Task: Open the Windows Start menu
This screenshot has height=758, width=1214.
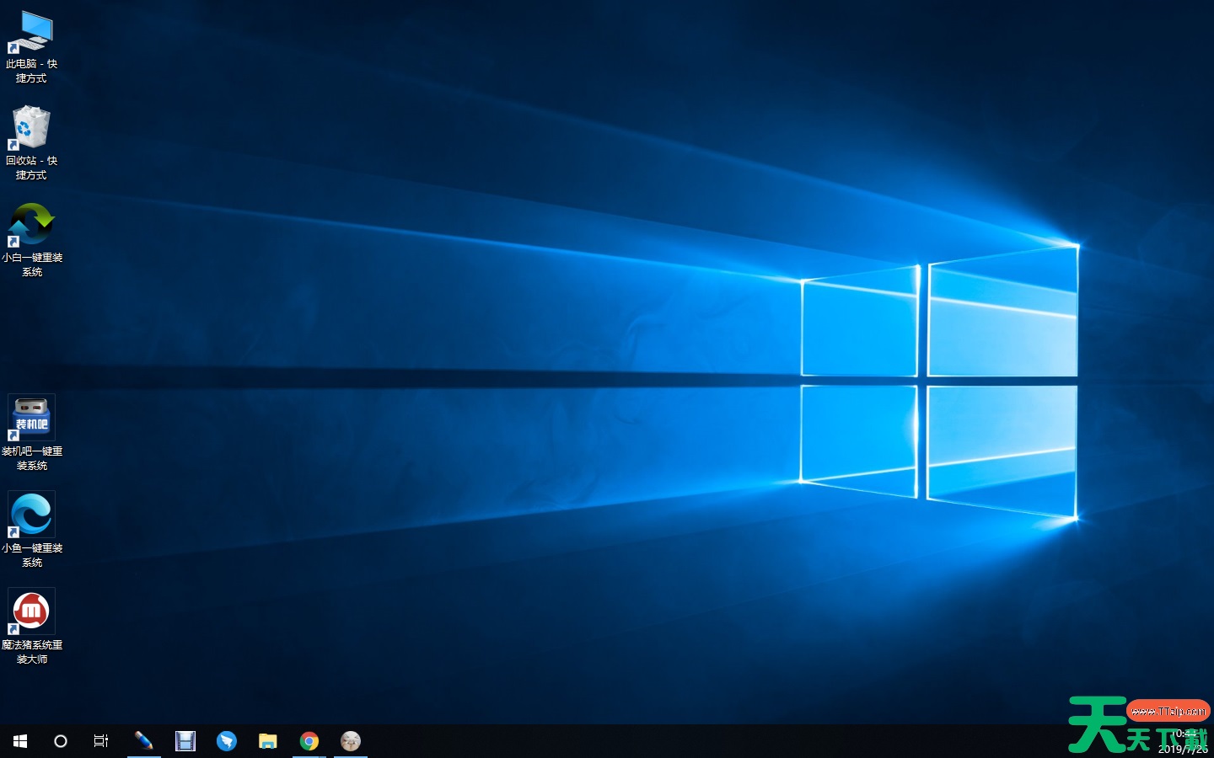Action: pos(19,741)
